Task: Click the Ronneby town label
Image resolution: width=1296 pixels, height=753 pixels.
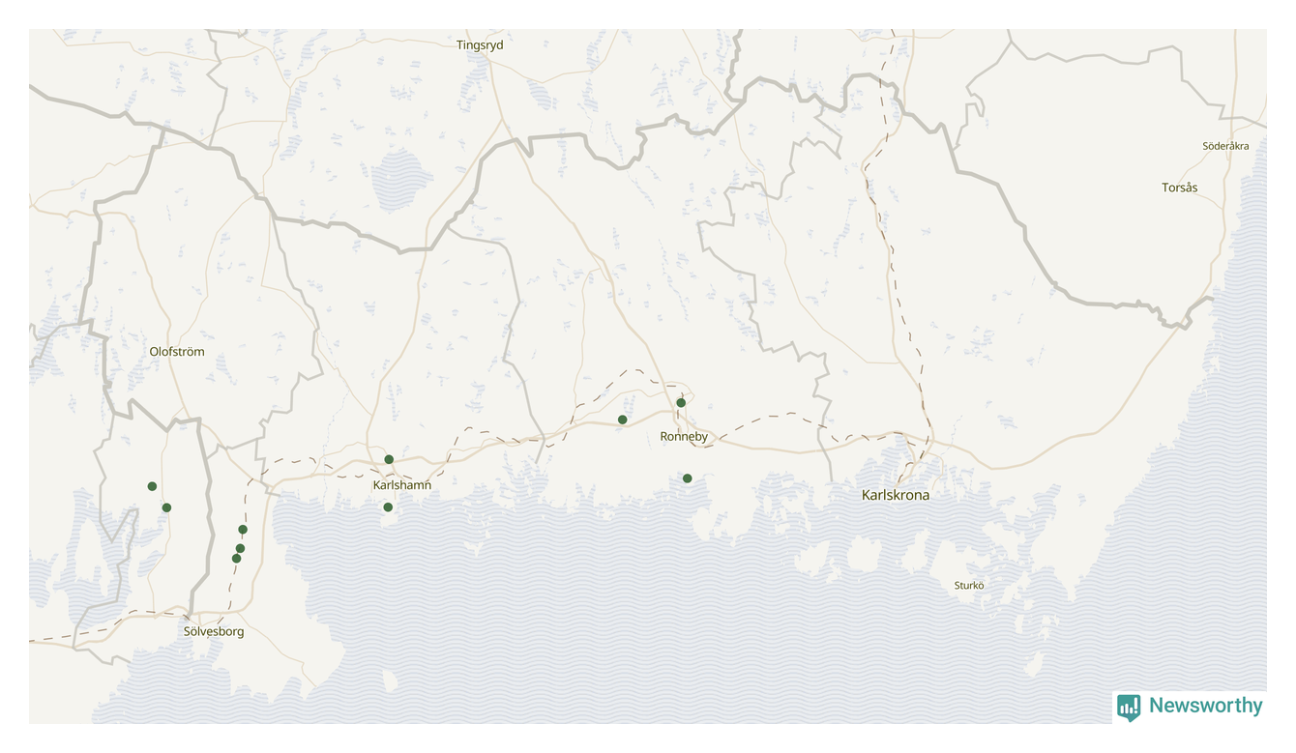Action: tap(684, 437)
